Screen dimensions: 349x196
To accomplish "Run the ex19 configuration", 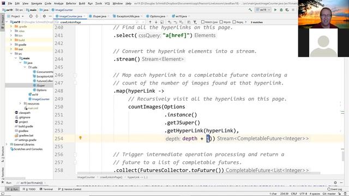I will pyautogui.click(x=275, y=10).
